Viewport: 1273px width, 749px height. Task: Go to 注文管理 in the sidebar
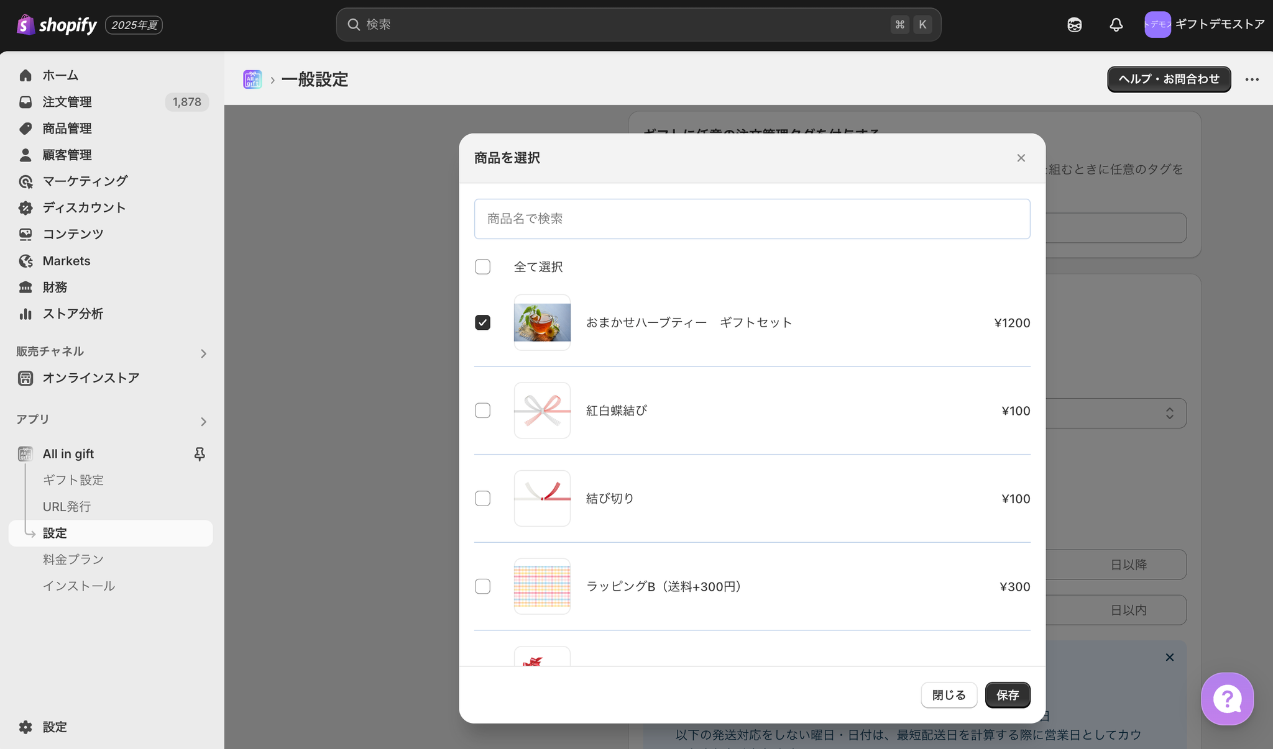pos(67,102)
